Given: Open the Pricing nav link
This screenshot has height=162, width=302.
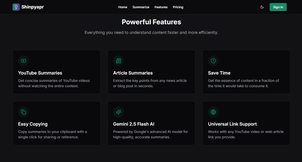Looking at the screenshot, I should point(178,7).
